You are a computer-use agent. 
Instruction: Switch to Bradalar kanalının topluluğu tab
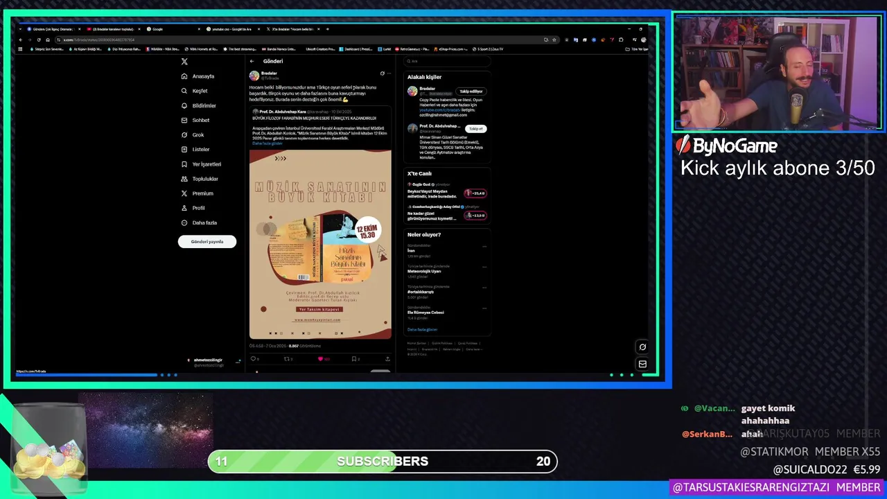coord(114,29)
